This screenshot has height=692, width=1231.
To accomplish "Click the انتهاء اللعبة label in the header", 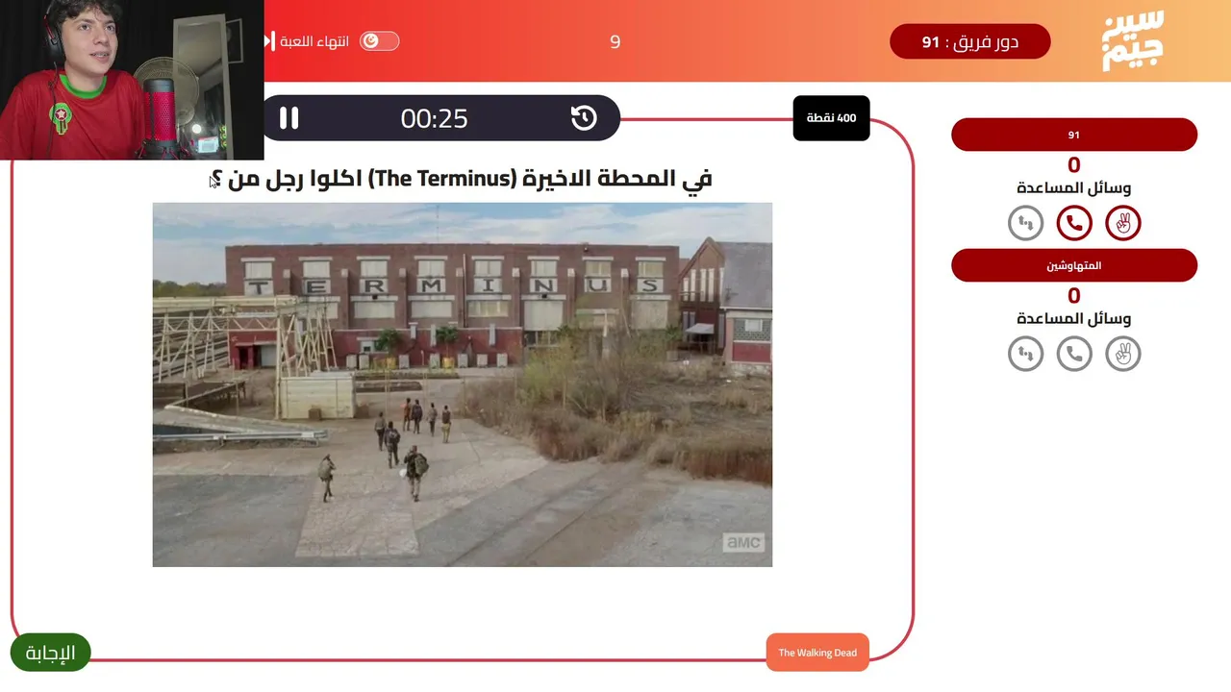I will 314,41.
